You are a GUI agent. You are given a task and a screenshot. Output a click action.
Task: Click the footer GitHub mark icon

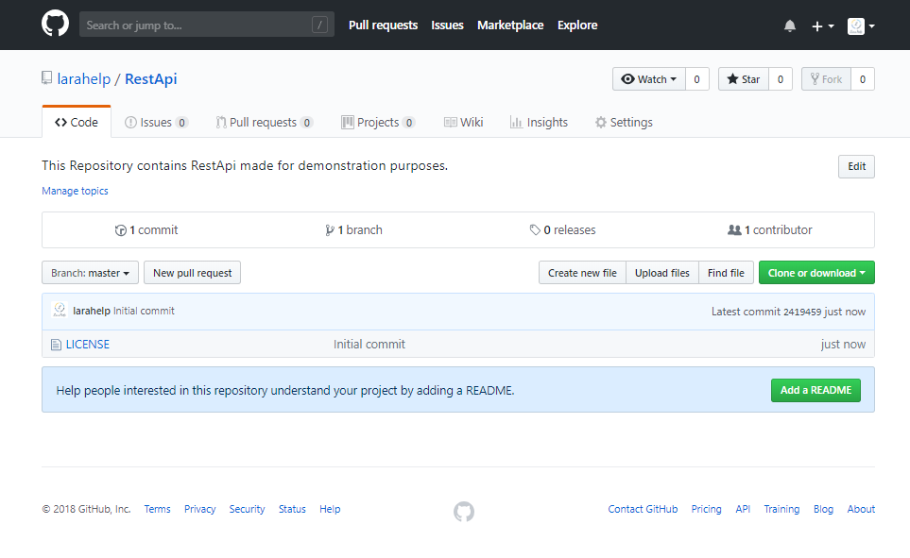[463, 511]
